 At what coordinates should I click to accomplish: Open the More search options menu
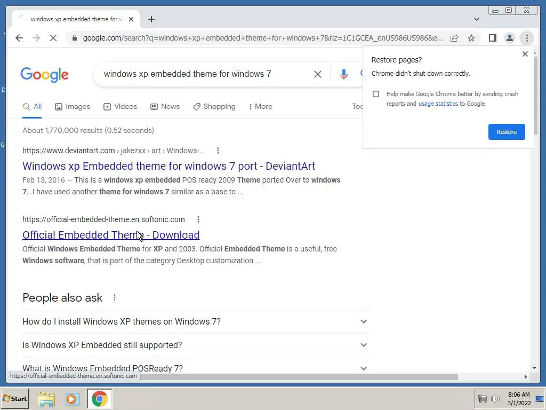[x=260, y=107]
